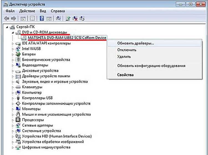Select Звуковые, видео и игровые устройства
This screenshot has width=208, height=155.
coord(55,82)
